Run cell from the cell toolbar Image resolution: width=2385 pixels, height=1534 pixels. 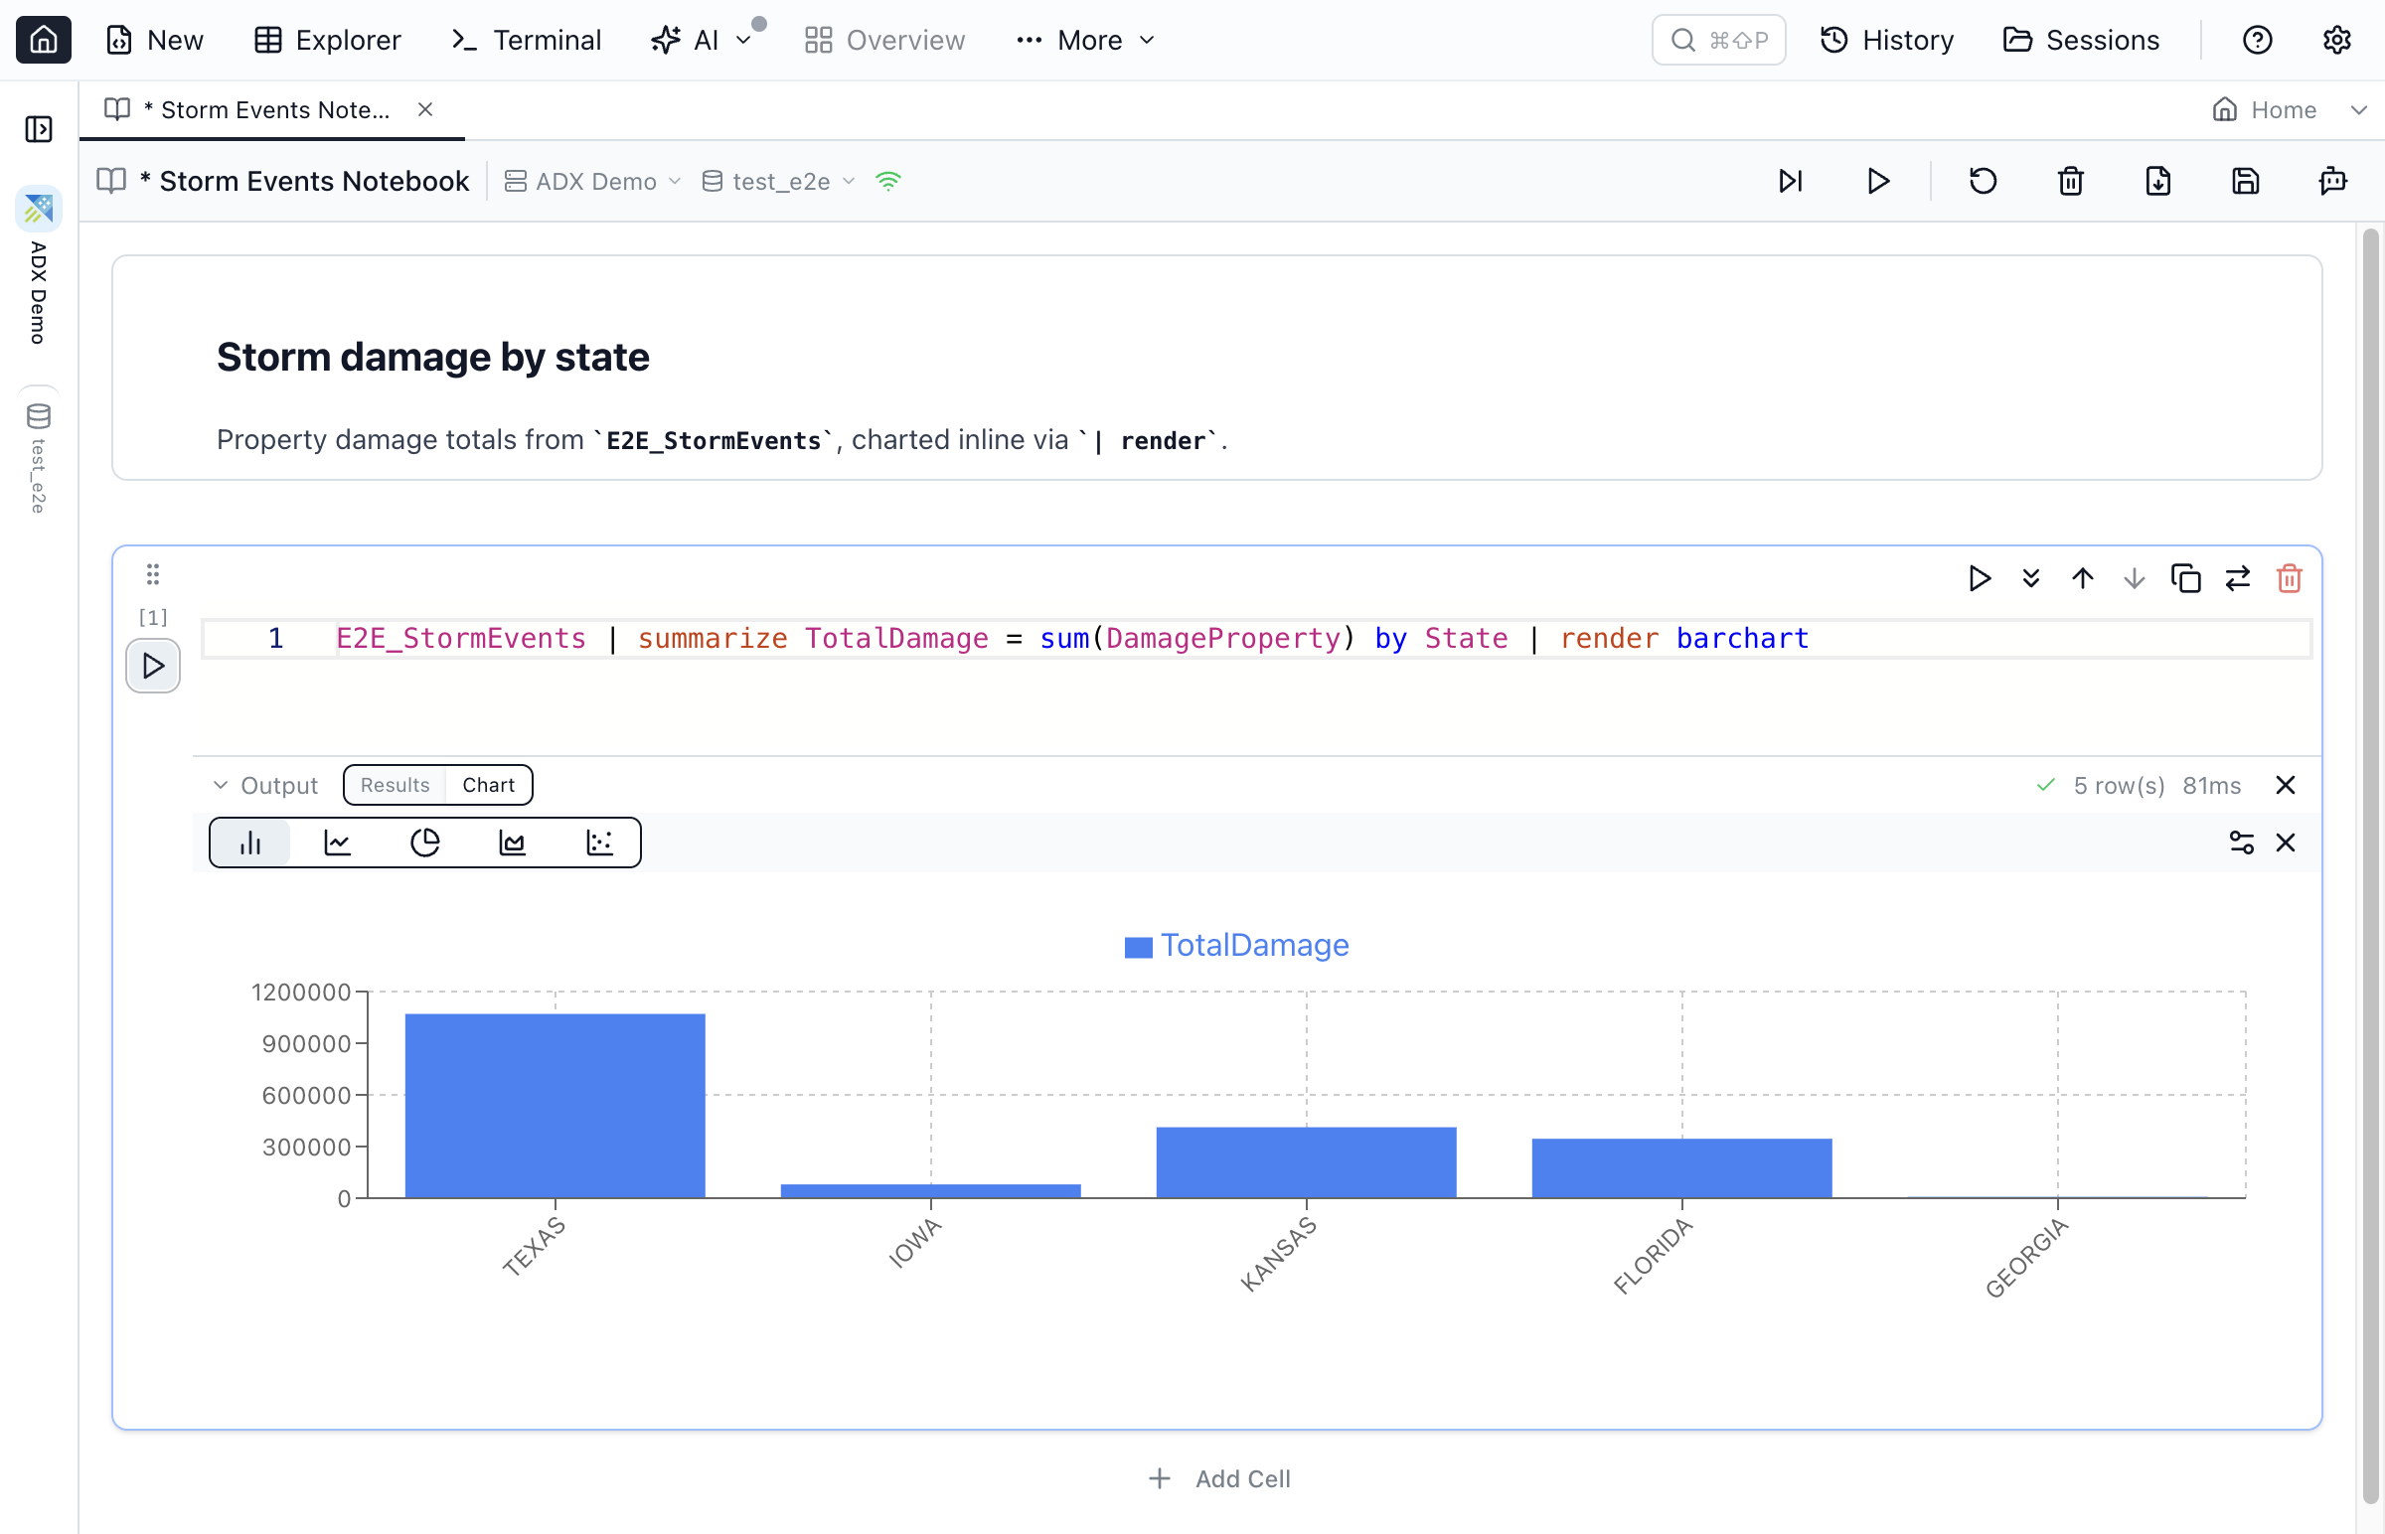[1979, 579]
